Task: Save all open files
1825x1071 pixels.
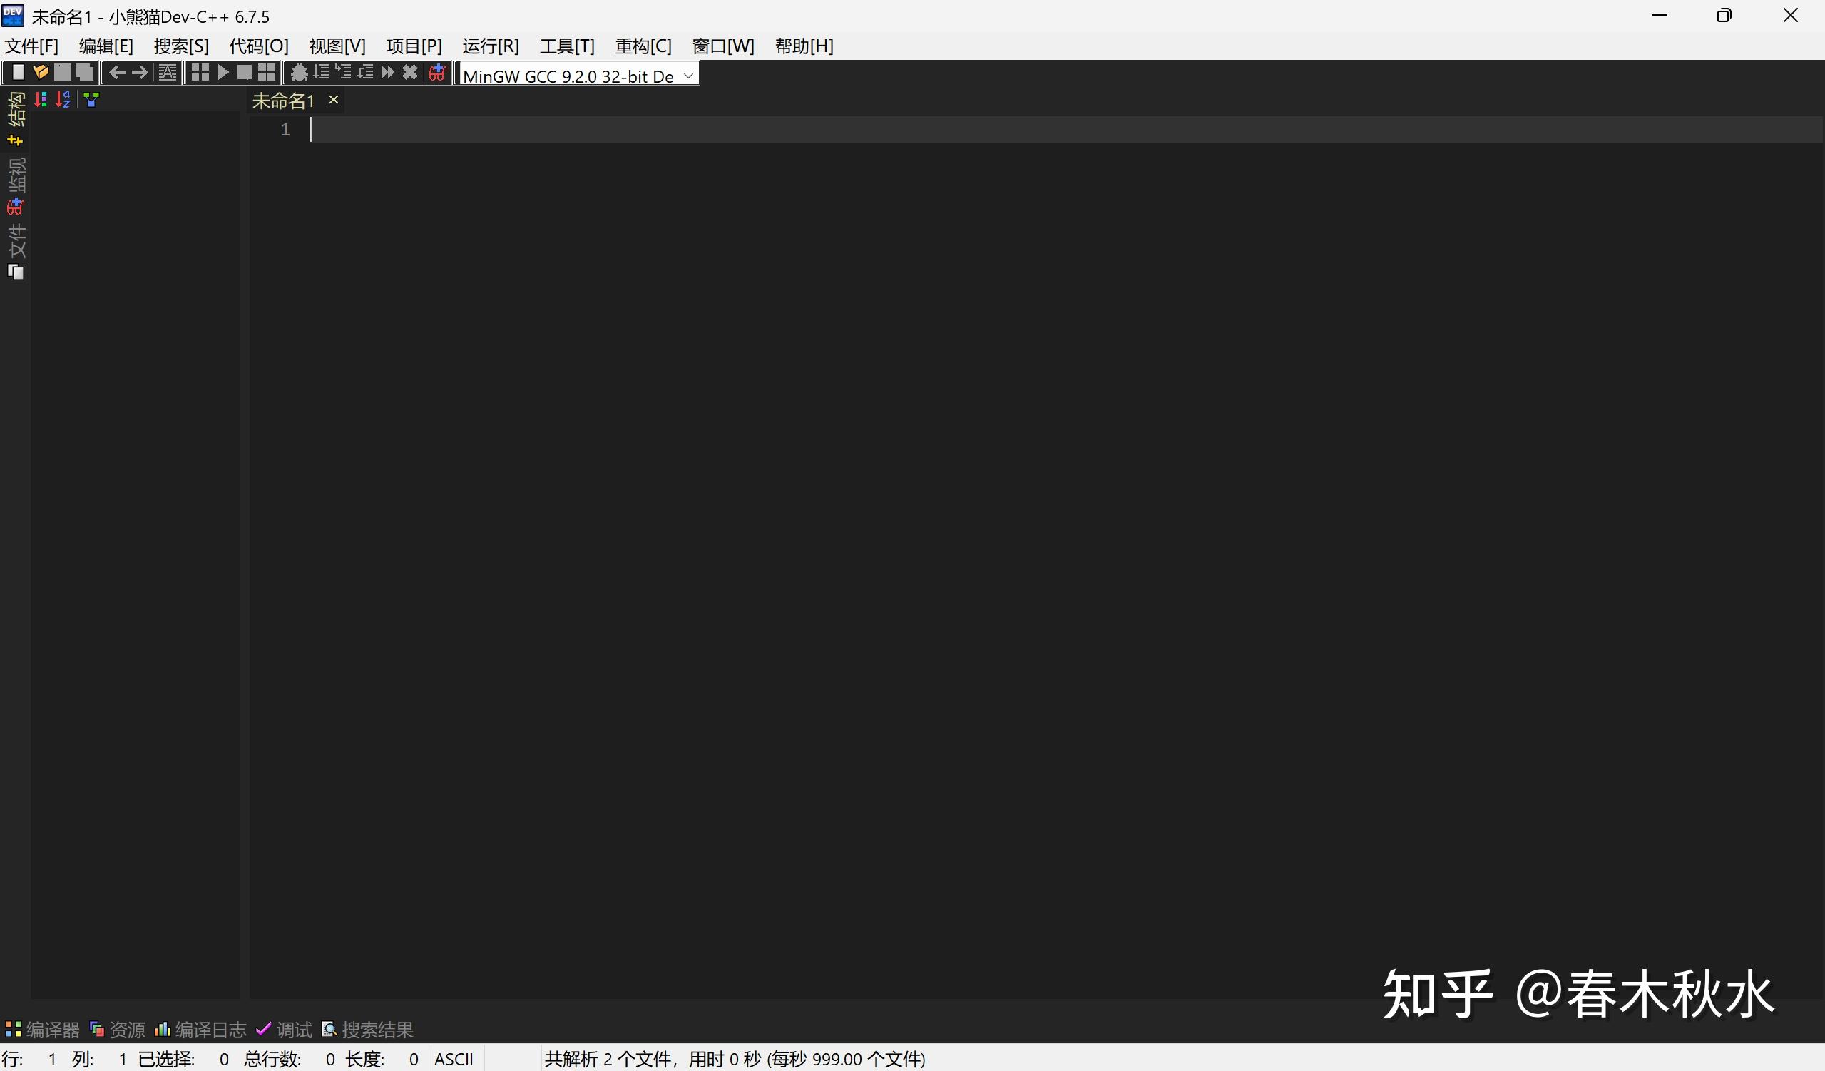Action: (x=85, y=73)
